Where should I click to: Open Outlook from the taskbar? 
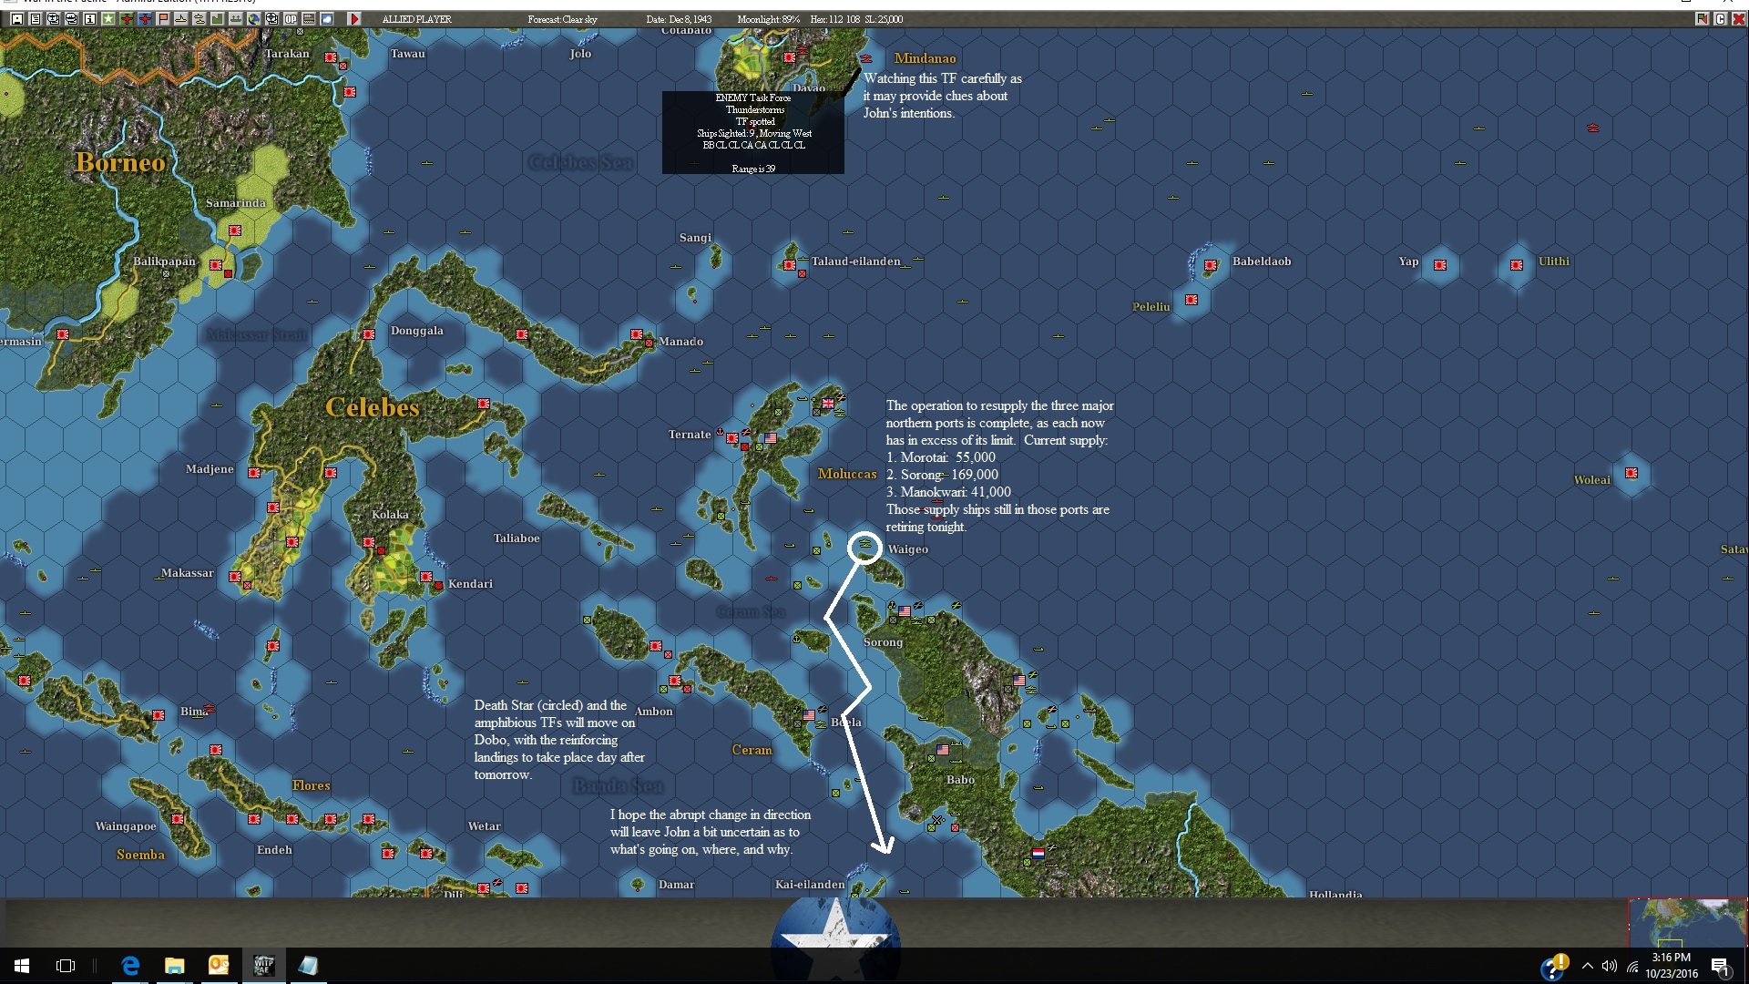(x=219, y=966)
